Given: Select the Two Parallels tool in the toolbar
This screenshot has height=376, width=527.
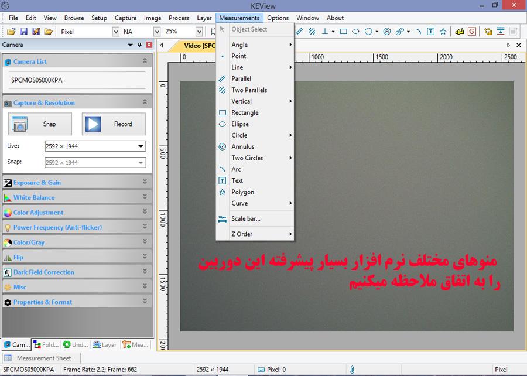Looking at the screenshot, I should tap(312, 32).
